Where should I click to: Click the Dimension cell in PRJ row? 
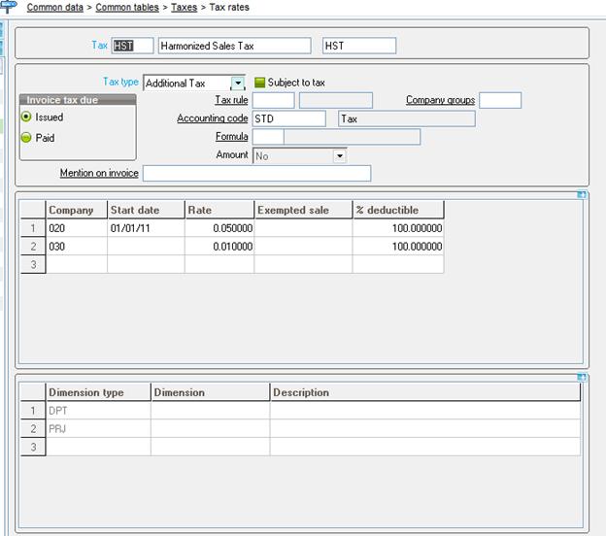coord(210,428)
